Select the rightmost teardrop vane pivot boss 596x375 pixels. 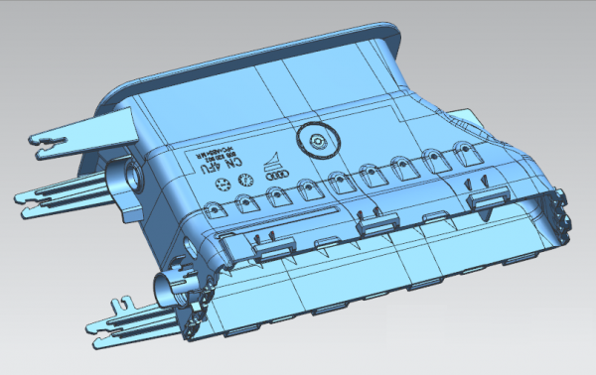tap(468, 153)
